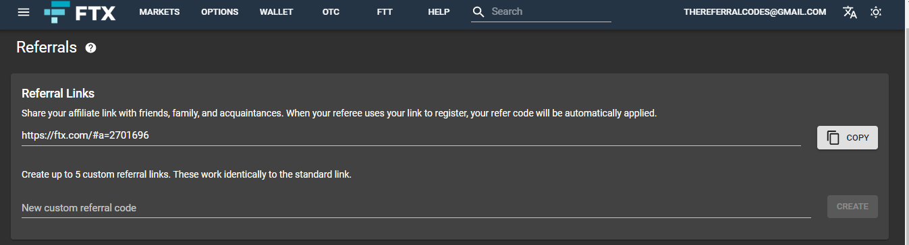The width and height of the screenshot is (909, 245).
Task: Select OTC in the top navigation
Action: tap(331, 12)
